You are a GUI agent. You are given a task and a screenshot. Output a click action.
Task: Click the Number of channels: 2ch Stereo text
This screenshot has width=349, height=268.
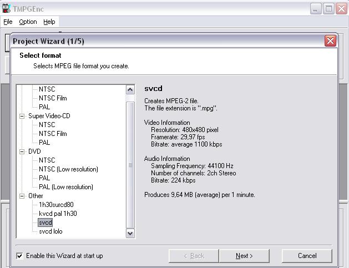(x=194, y=173)
